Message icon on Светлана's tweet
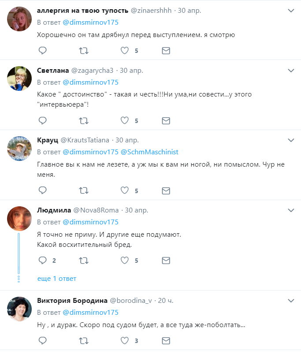 pyautogui.click(x=166, y=120)
